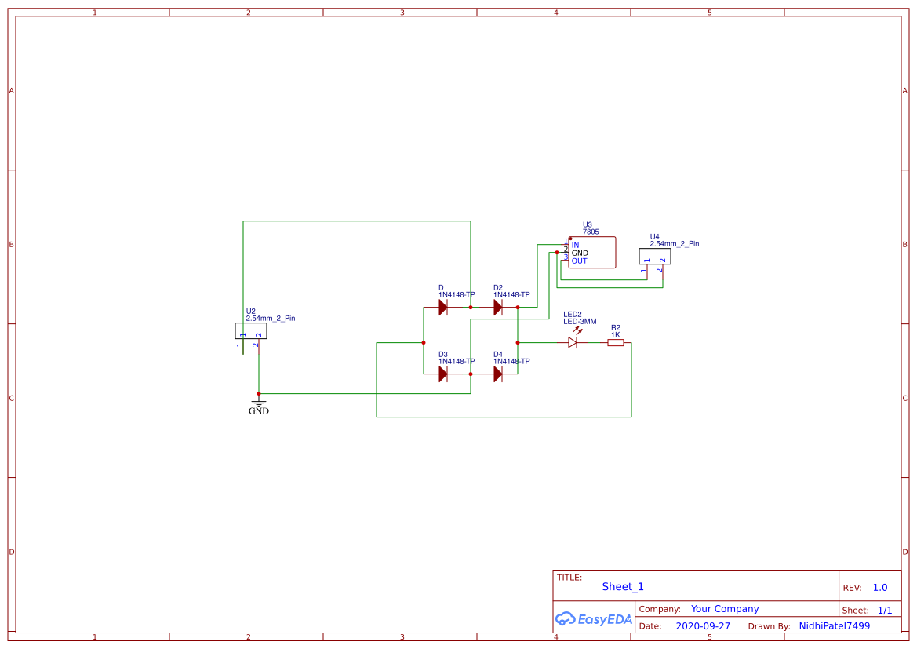Click the 2020-09-27 date field

[x=702, y=625]
